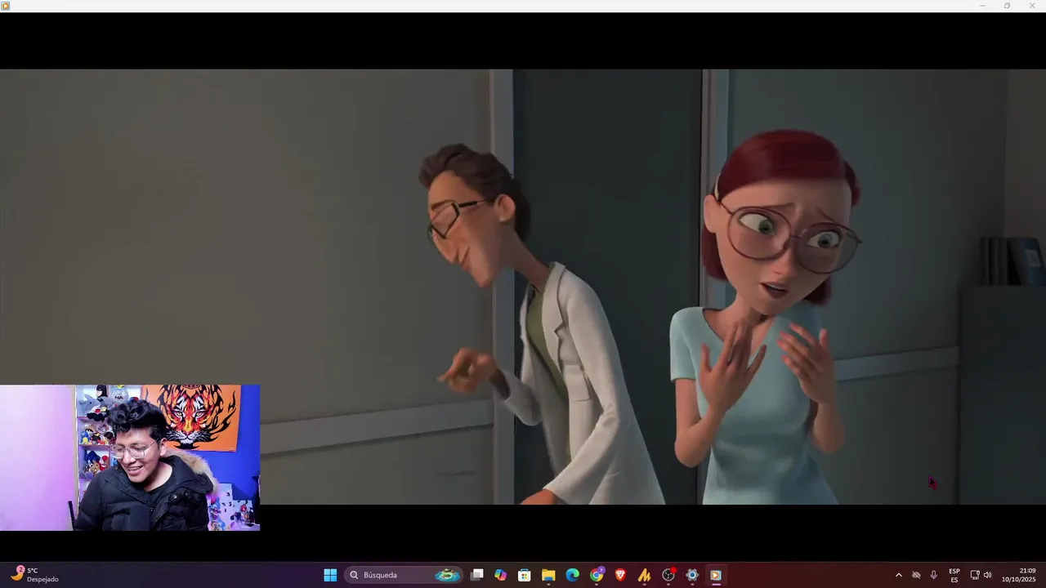Open the volume speaker tray icon
1046x588 pixels.
(987, 575)
